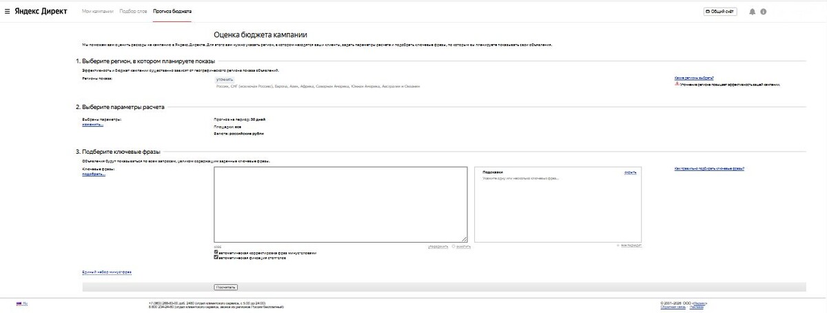Open the notifications bell icon

tap(753, 12)
